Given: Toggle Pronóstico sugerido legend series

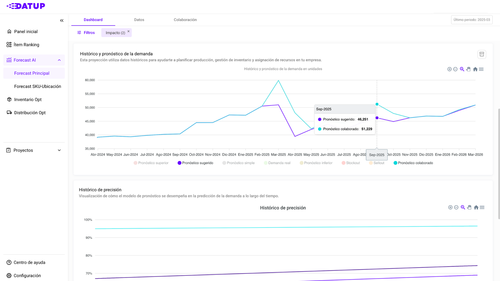Looking at the screenshot, I should (x=195, y=163).
